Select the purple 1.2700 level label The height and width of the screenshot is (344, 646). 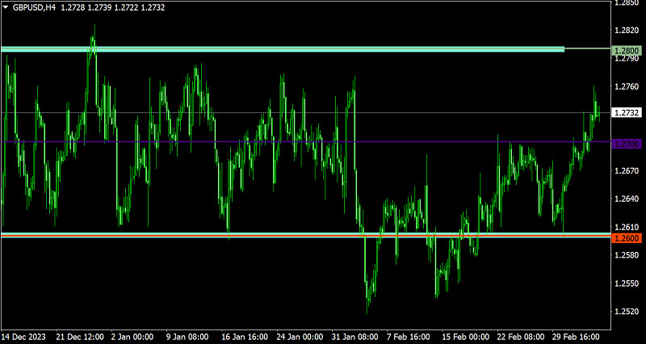(627, 144)
